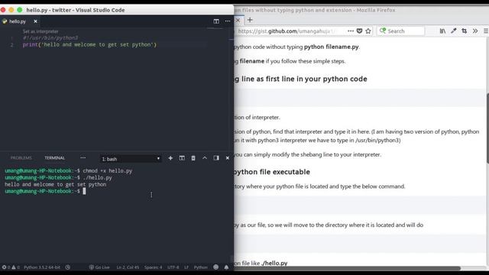
Task: Save page to Pocket icon
Action: (x=359, y=31)
